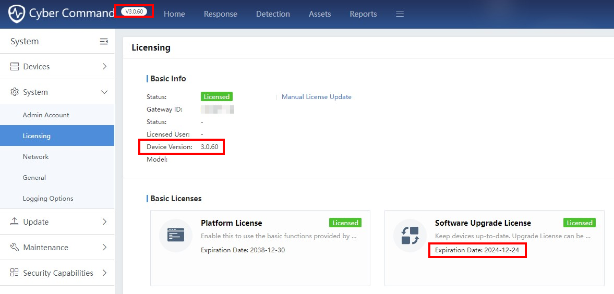Image resolution: width=614 pixels, height=294 pixels.
Task: Select Licensing in the System menu
Action: (x=57, y=136)
